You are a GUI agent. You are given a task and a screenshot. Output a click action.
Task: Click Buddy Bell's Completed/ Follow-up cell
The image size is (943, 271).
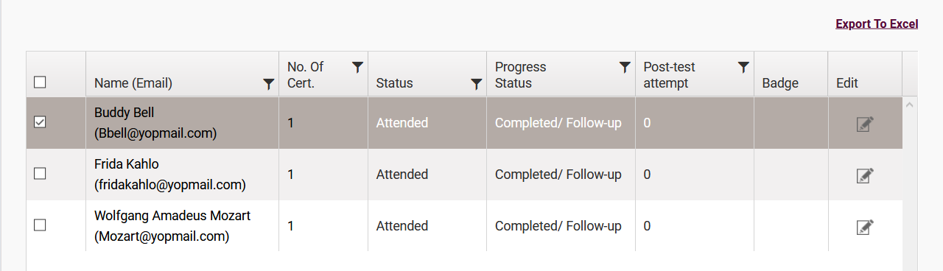pos(561,123)
